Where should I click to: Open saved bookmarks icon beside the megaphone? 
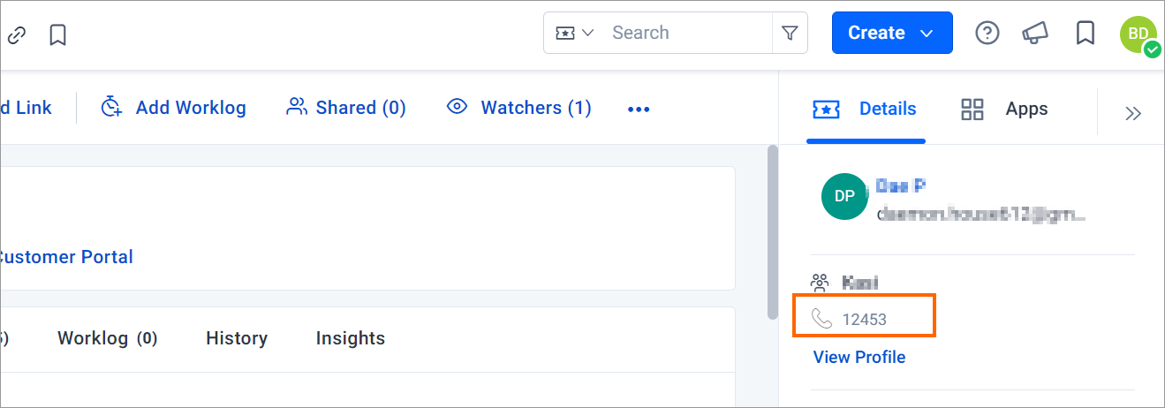point(1086,33)
